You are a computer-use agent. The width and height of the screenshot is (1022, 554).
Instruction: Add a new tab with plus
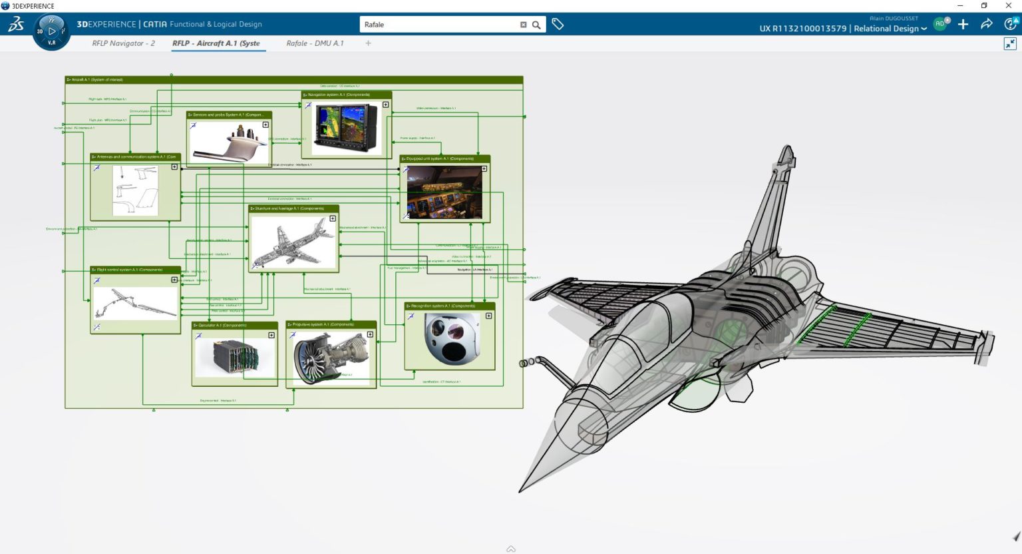pyautogui.click(x=368, y=43)
